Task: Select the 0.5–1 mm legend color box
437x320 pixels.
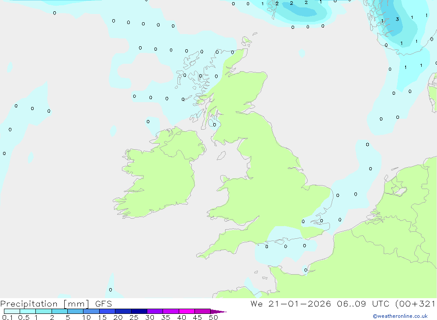Action: click(28, 311)
